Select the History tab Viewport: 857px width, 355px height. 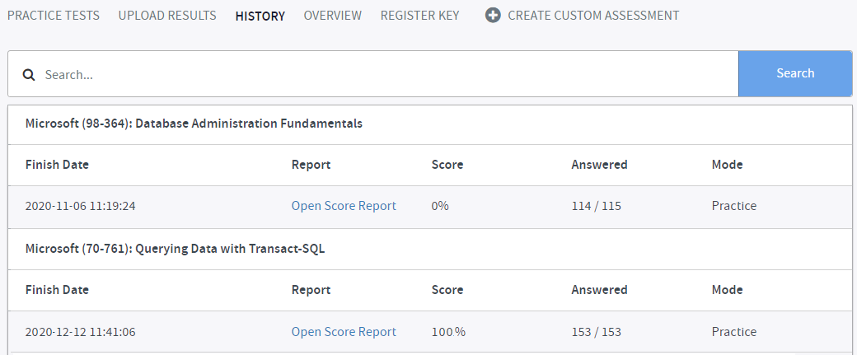[260, 16]
